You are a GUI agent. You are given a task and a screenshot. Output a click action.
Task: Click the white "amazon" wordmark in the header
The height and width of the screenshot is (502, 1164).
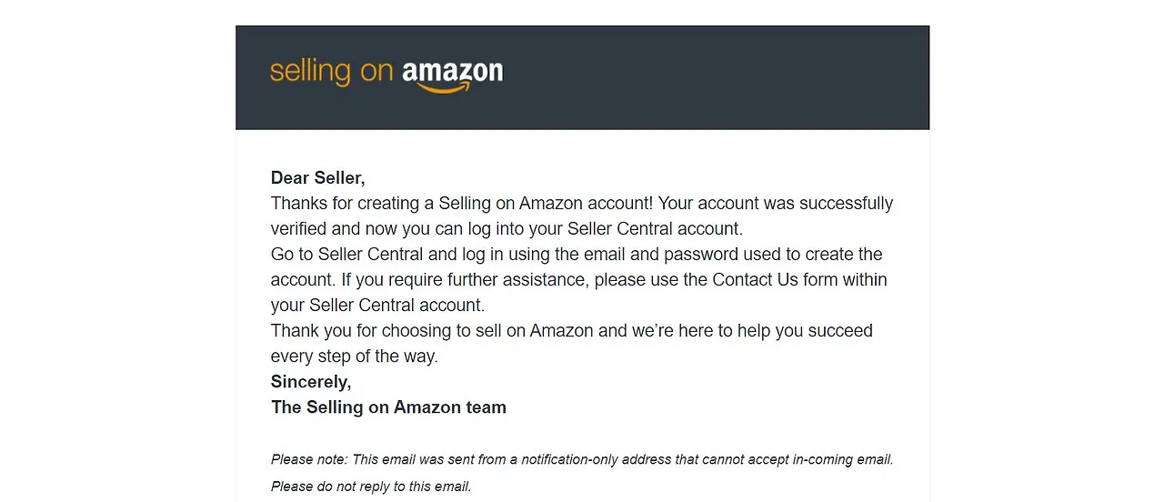(x=452, y=71)
